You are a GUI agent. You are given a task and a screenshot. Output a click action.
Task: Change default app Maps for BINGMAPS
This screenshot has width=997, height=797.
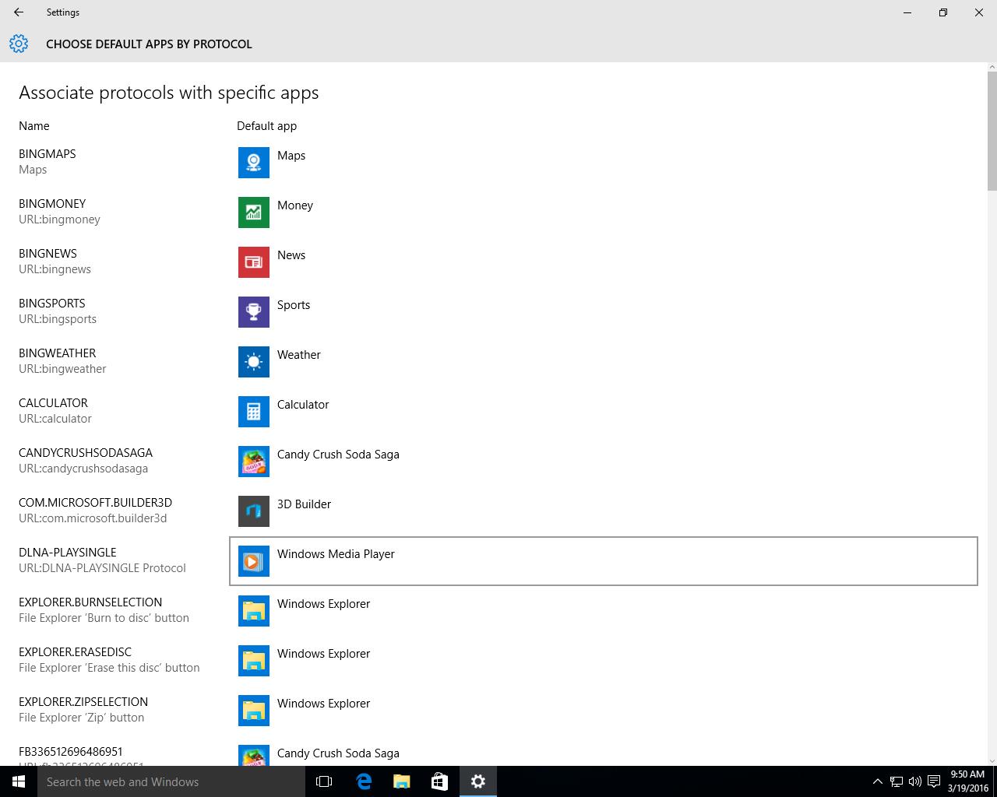[603, 162]
